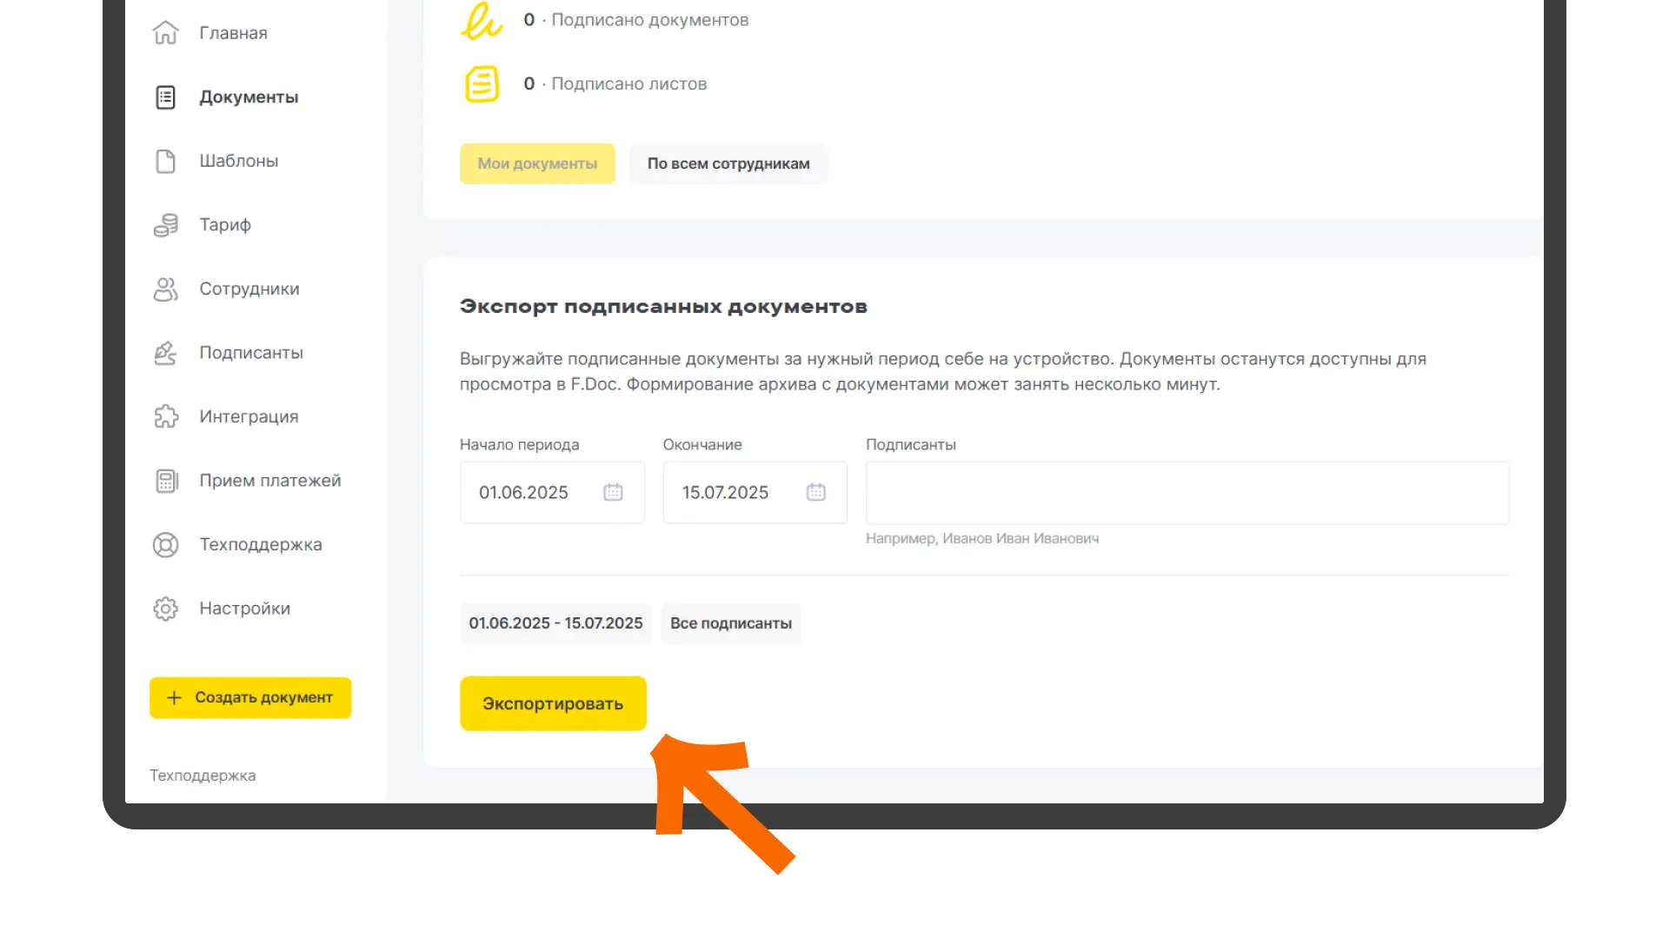Open the Интеграция puzzle icon
Image resolution: width=1669 pixels, height=939 pixels.
point(165,416)
